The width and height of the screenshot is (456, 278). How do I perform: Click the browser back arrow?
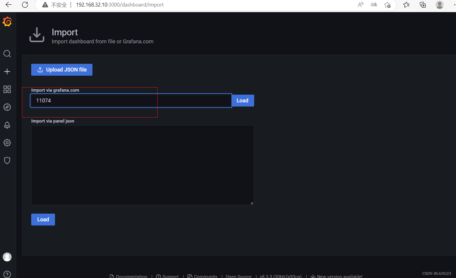9,5
